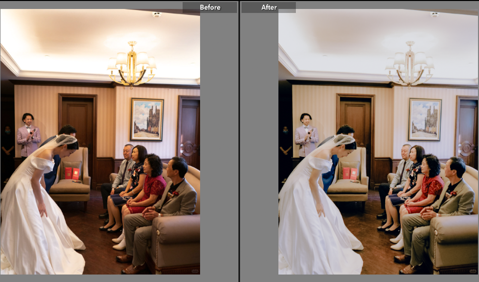This screenshot has width=479, height=282.
Task: Click the After label
Action: (269, 7)
